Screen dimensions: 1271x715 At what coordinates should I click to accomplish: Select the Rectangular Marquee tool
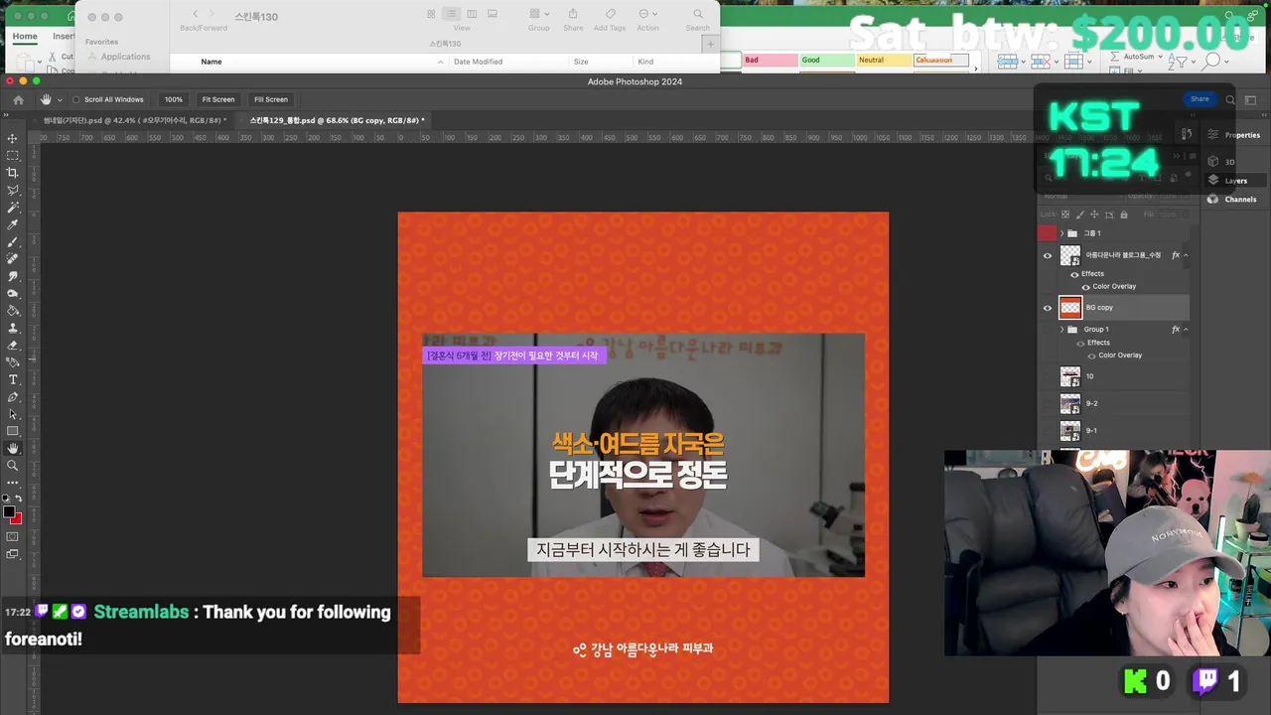point(13,156)
